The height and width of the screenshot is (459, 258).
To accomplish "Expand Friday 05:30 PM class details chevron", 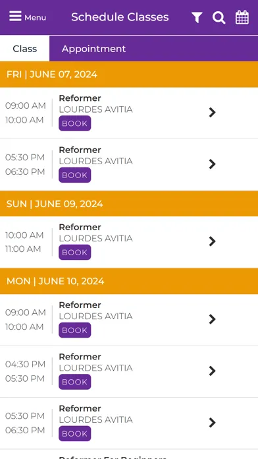I will click(x=213, y=164).
